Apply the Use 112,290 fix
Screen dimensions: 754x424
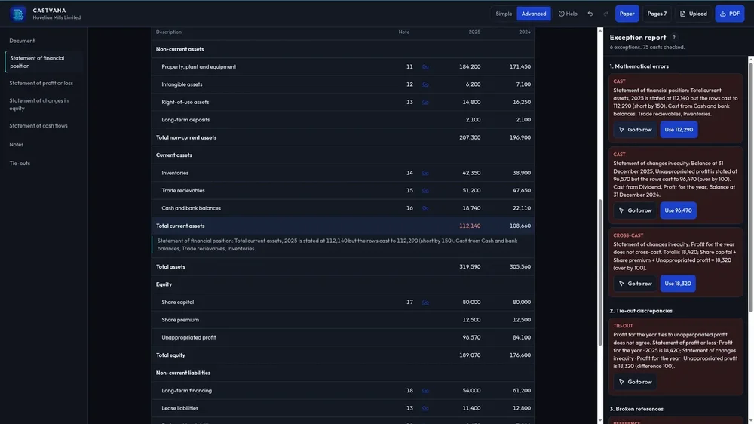[679, 130]
